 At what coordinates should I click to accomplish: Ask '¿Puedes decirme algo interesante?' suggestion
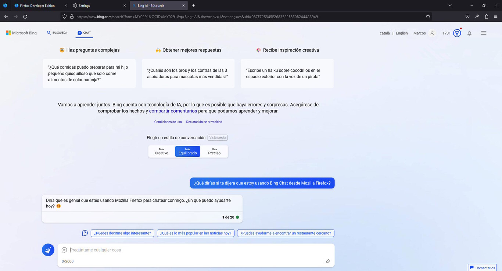(122, 233)
